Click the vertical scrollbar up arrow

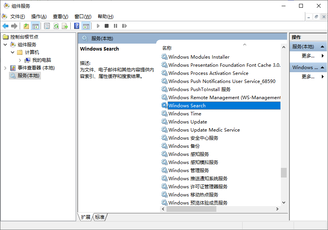point(284,47)
